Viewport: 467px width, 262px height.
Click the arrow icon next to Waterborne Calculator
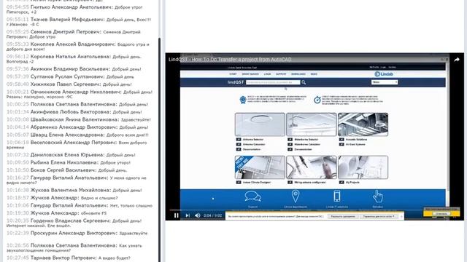coord(290,144)
